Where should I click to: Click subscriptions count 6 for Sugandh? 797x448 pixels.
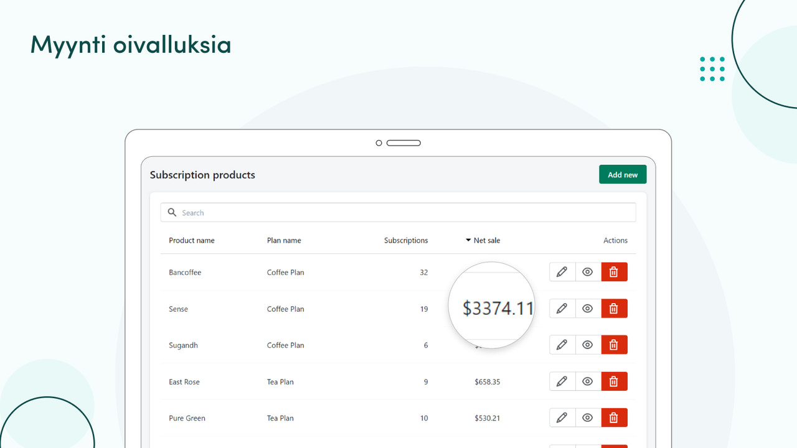[x=426, y=345]
